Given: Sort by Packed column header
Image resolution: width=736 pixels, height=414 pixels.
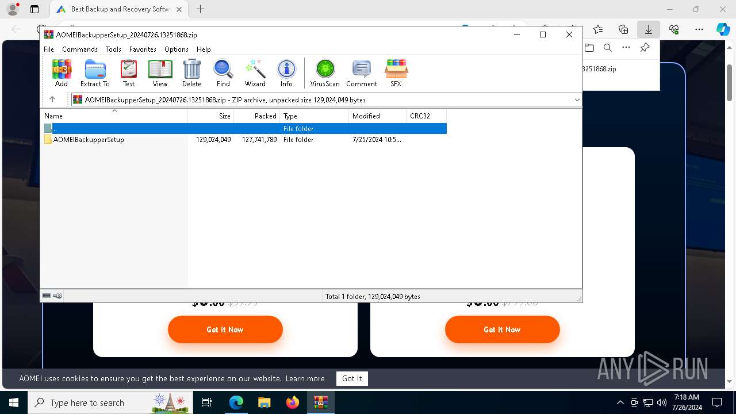Looking at the screenshot, I should pyautogui.click(x=256, y=116).
